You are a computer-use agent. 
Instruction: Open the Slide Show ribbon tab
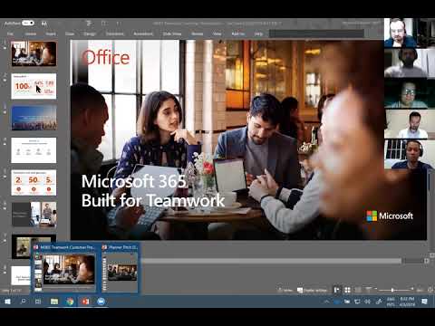point(172,34)
